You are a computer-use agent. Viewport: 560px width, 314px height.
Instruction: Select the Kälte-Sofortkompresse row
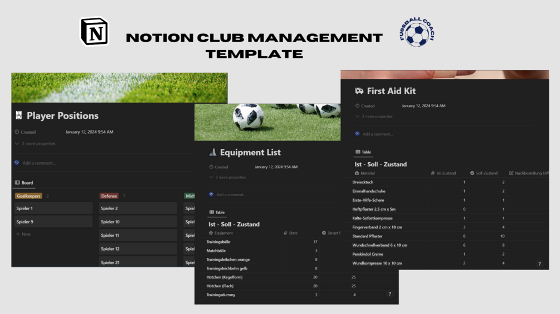446,218
